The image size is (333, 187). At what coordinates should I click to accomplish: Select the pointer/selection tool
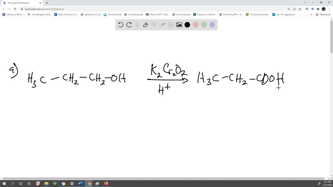(x=137, y=25)
